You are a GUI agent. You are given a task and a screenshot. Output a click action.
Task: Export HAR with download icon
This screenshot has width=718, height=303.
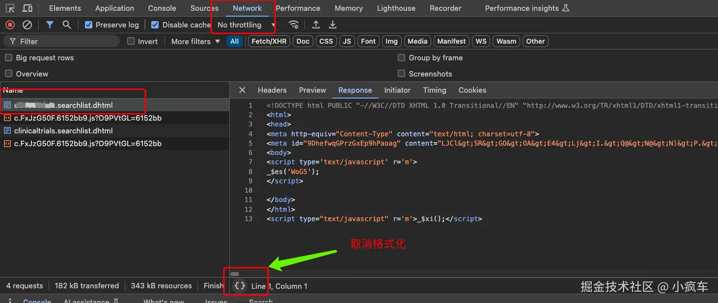332,25
